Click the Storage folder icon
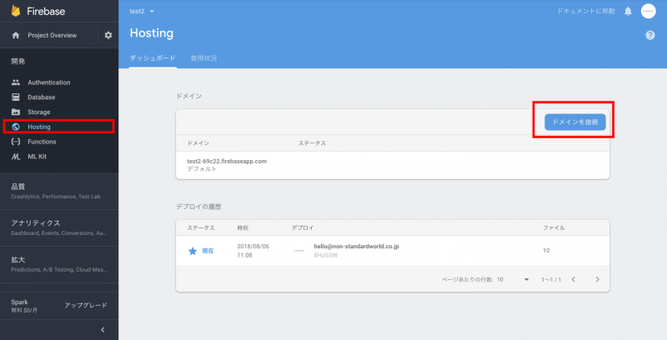This screenshot has width=667, height=340. click(x=16, y=112)
